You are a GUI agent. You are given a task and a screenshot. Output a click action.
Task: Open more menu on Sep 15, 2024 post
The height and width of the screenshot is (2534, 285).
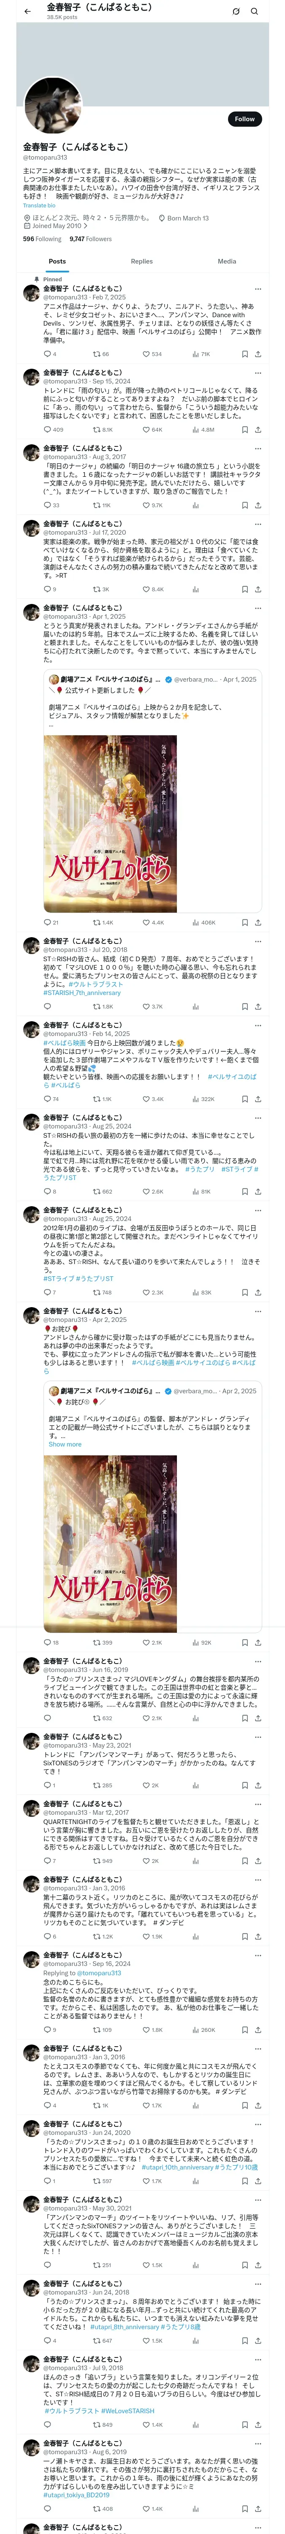[258, 373]
